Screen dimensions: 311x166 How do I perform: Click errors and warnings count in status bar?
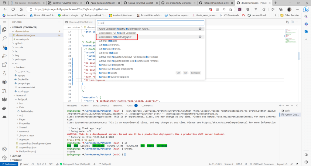42,164
